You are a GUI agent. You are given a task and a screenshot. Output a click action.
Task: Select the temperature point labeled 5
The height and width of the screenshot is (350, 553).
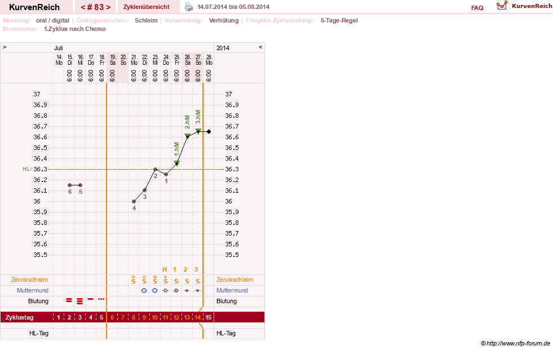click(81, 185)
